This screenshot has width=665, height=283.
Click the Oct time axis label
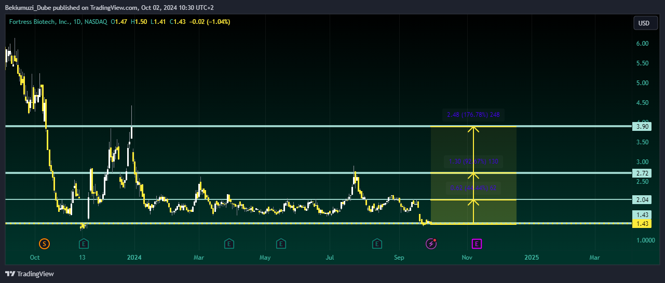pyautogui.click(x=35, y=258)
